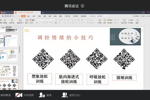Switch slide panel to 幻灯片 view
Screen dimensions: 150x100
pos(8,27)
